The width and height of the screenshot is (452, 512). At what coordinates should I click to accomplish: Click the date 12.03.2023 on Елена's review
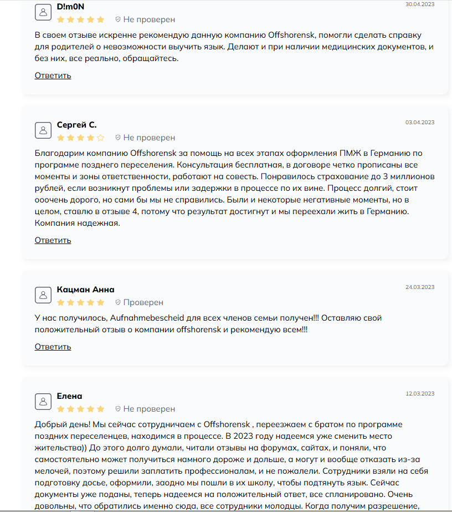tap(420, 394)
